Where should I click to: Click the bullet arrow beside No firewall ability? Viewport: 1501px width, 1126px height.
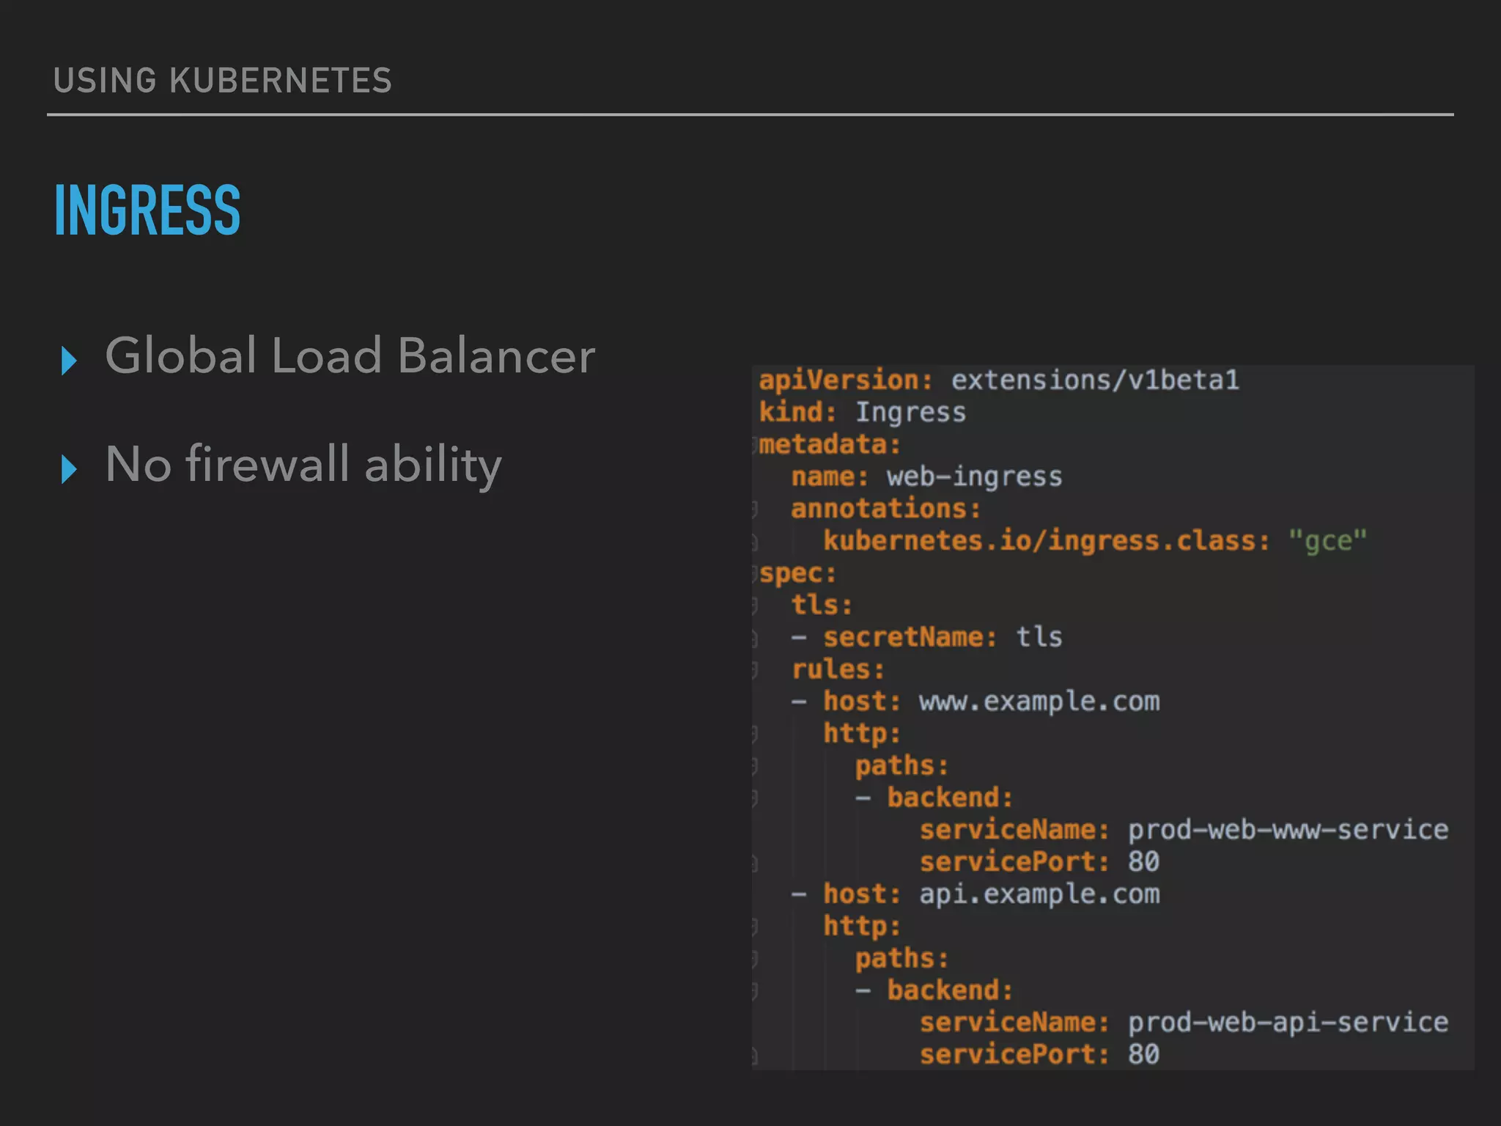tap(70, 469)
